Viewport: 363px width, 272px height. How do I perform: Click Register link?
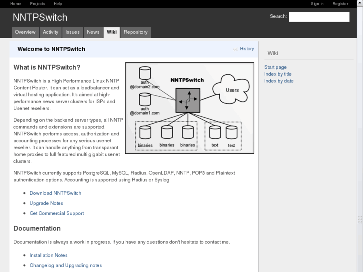coord(340,4)
